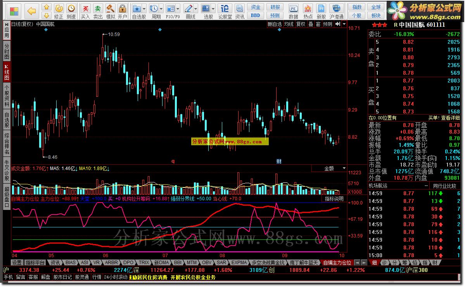465x287 pixels.
Task: Click the 指标说明 indicator description button
Action: pyautogui.click(x=334, y=199)
